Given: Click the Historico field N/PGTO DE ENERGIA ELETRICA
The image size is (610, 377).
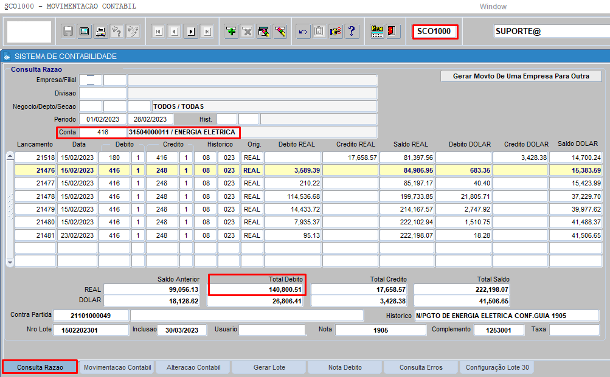Looking at the screenshot, I should (507, 316).
